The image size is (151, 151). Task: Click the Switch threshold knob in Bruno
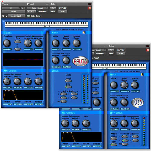click(28, 43)
